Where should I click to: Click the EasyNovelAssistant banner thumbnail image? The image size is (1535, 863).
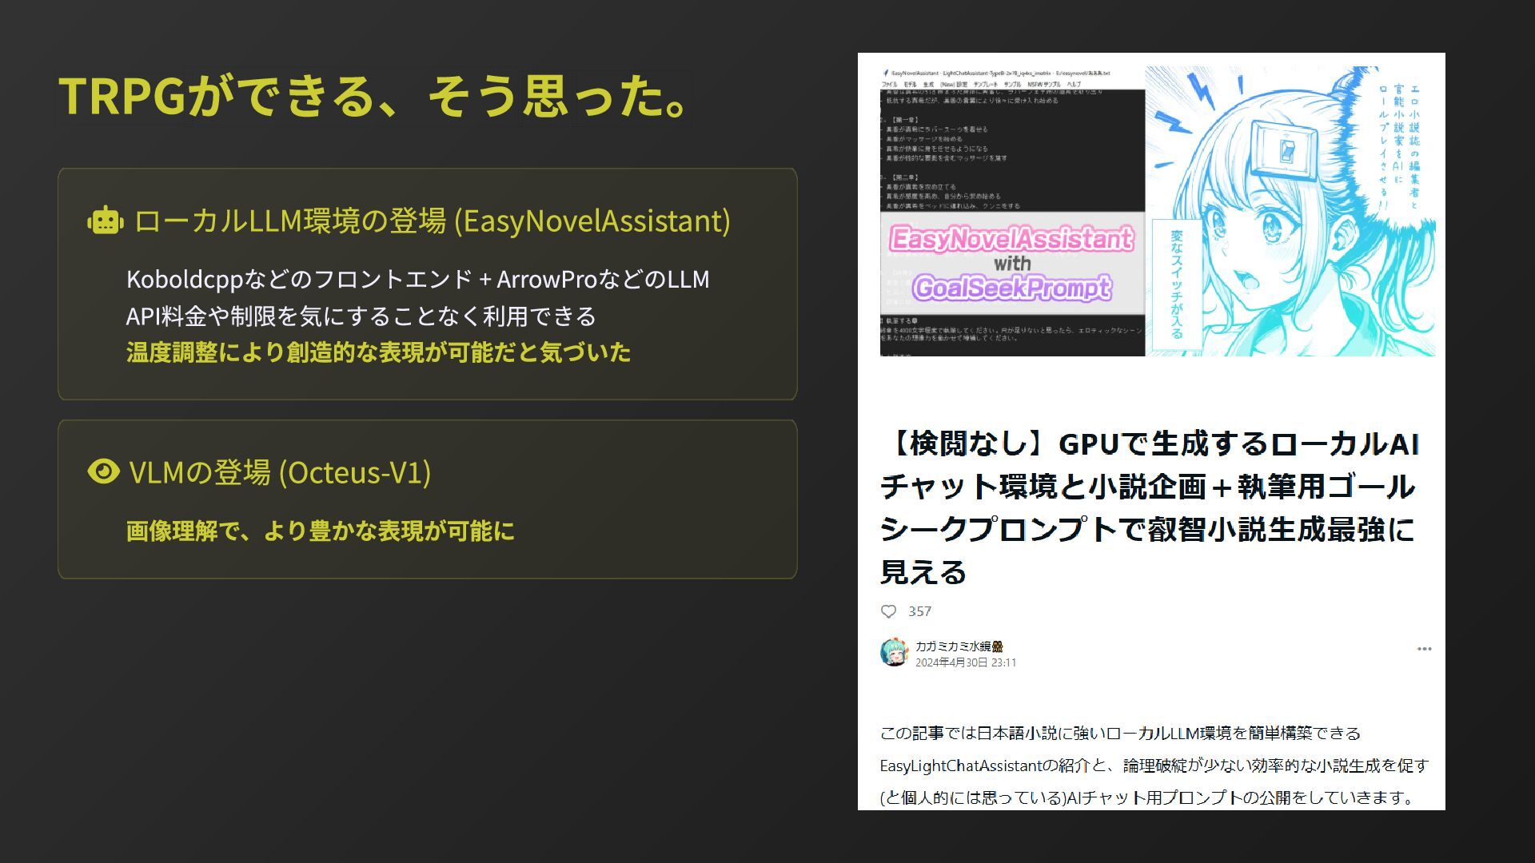tap(1157, 211)
